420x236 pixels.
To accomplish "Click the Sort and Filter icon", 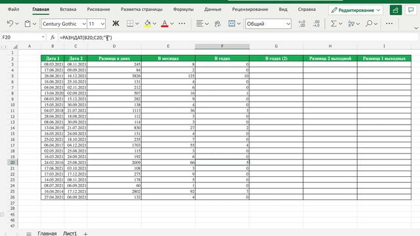I will coord(351,24).
